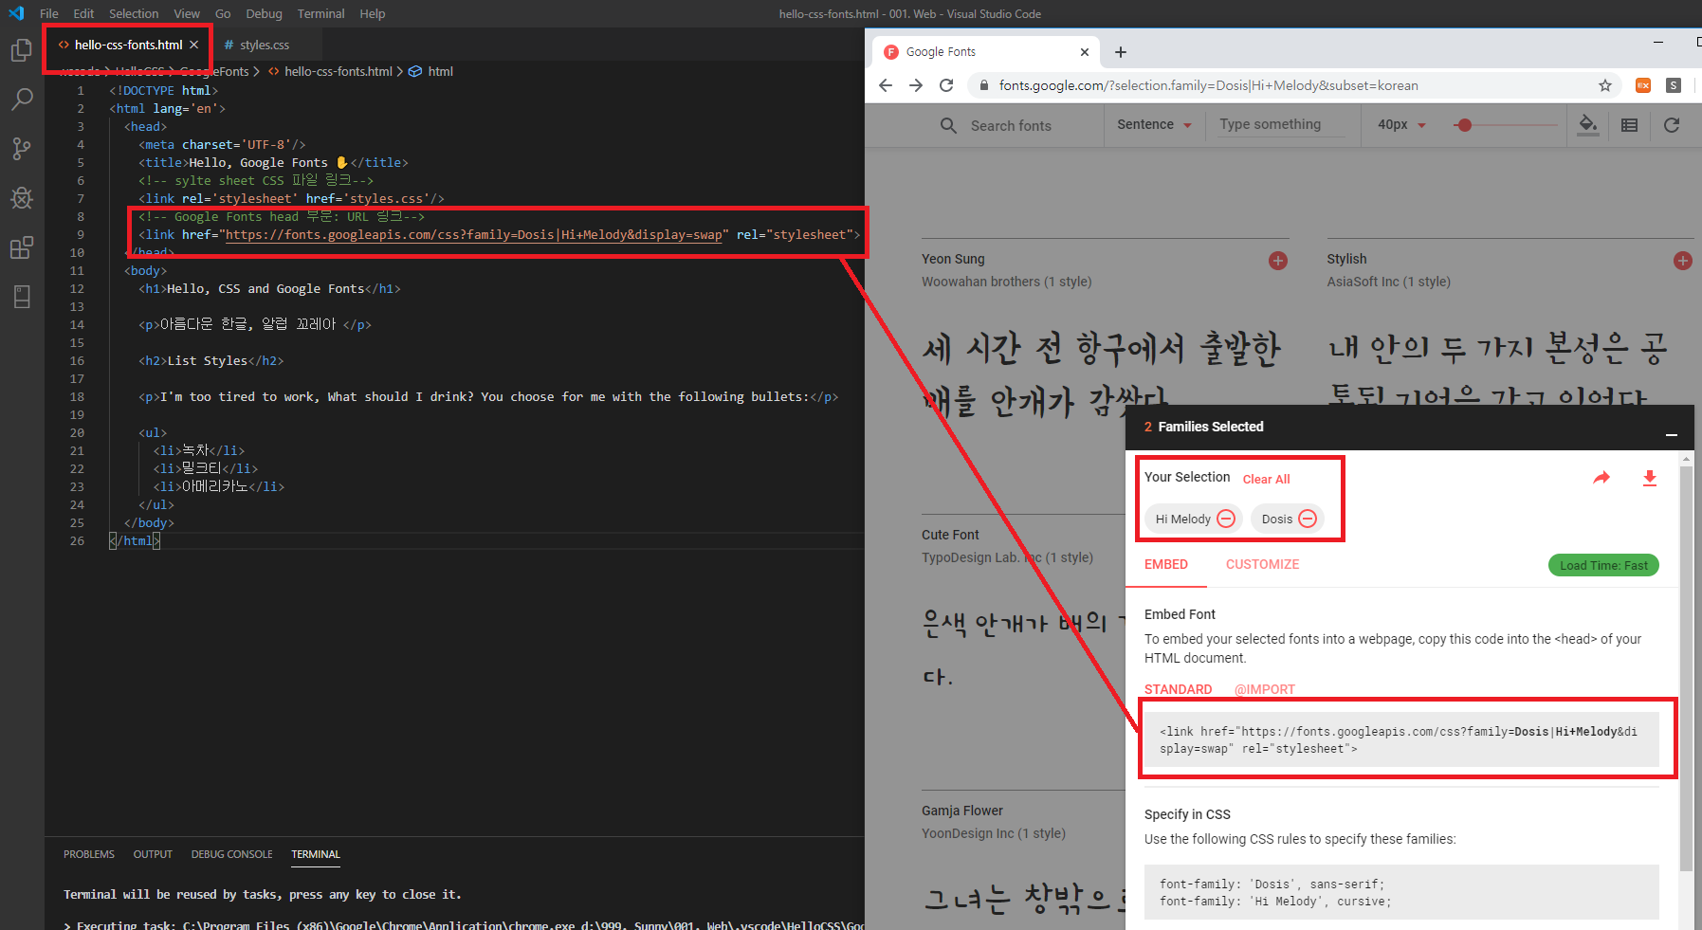The width and height of the screenshot is (1702, 930).
Task: Open the Help menu
Action: [x=373, y=13]
